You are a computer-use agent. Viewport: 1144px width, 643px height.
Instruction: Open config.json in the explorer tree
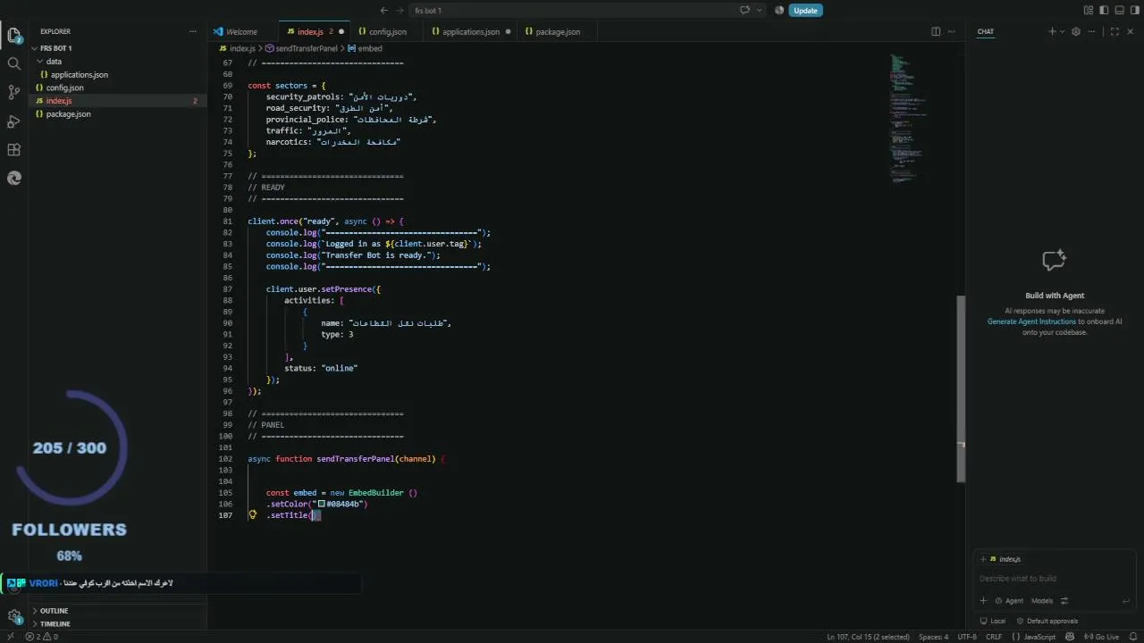(x=116, y=88)
